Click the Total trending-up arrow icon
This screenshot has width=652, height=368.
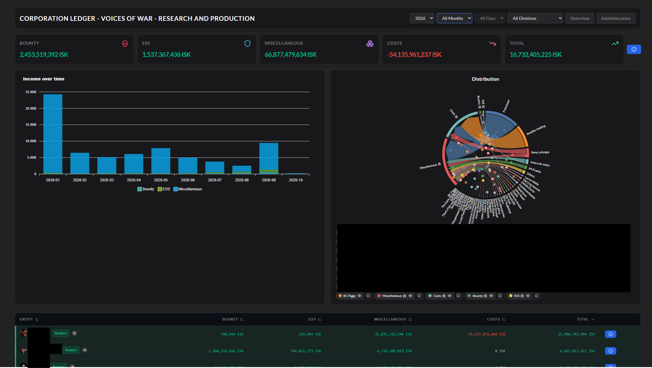(615, 43)
